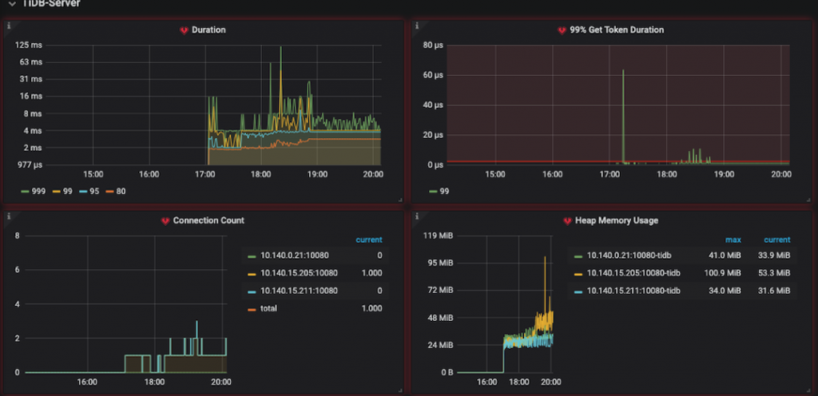The image size is (818, 396).
Task: Sort Connection Count legend by current column
Action: (x=369, y=240)
